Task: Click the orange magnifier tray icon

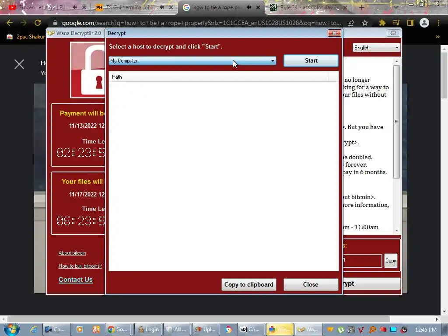Action: click(x=372, y=330)
